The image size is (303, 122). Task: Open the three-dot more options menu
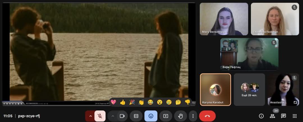(x=193, y=116)
